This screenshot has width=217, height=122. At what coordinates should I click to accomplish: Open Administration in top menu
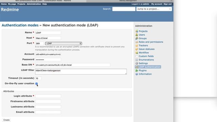coord(34,4)
